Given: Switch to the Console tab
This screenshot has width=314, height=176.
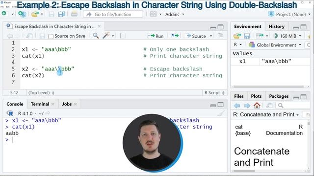Looking at the screenshot, I should click(15, 104).
